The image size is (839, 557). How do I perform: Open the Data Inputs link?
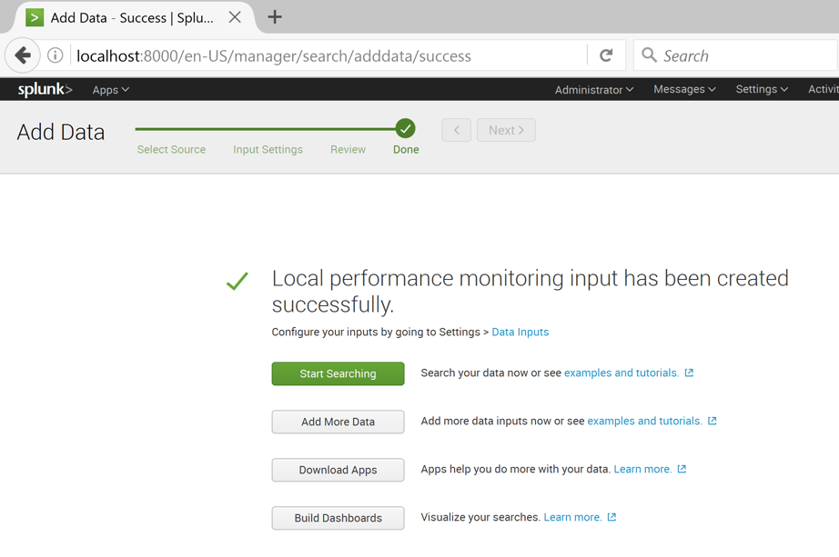pos(521,332)
